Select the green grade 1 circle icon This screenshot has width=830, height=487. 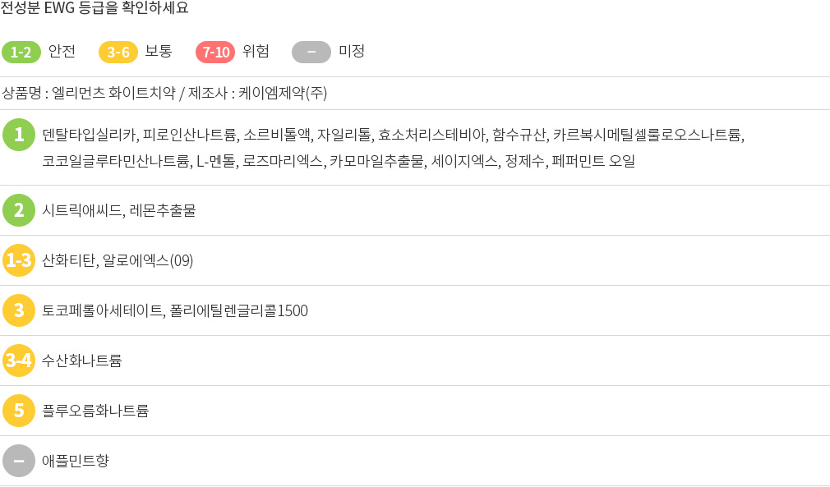tap(19, 135)
